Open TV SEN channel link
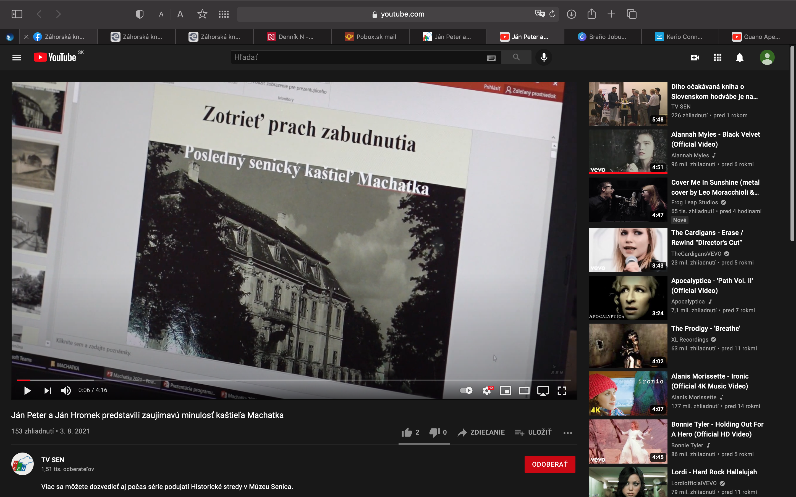796x497 pixels. pos(53,460)
